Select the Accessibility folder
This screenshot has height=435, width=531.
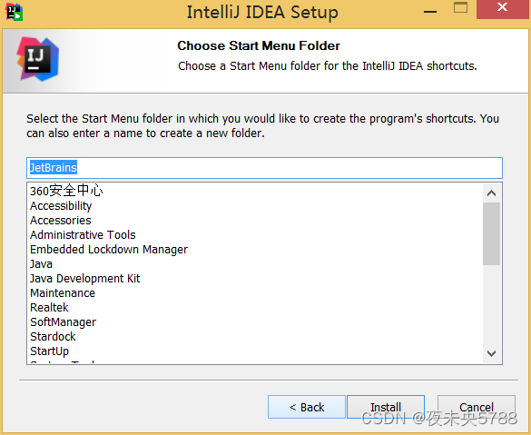tap(61, 205)
